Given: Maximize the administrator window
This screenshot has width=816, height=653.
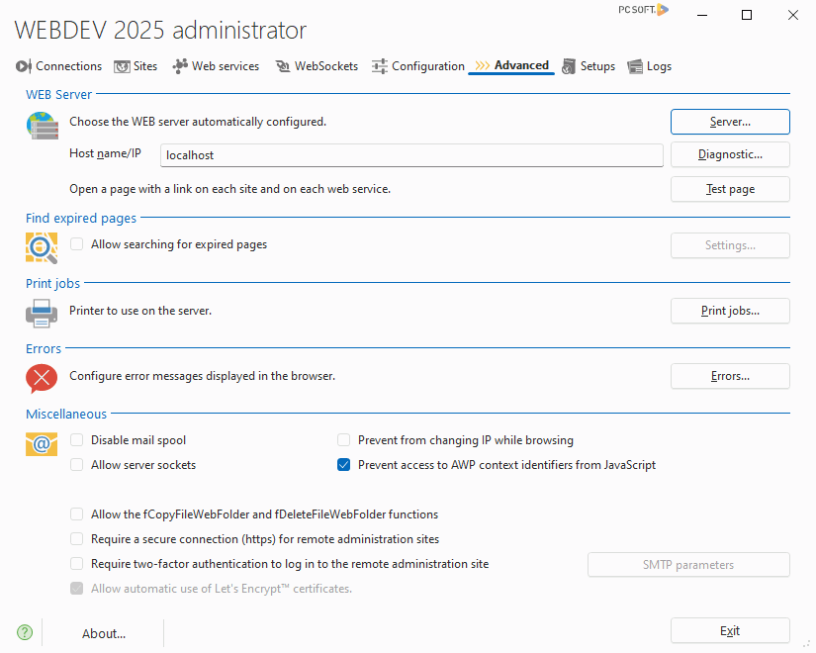Looking at the screenshot, I should click(747, 15).
